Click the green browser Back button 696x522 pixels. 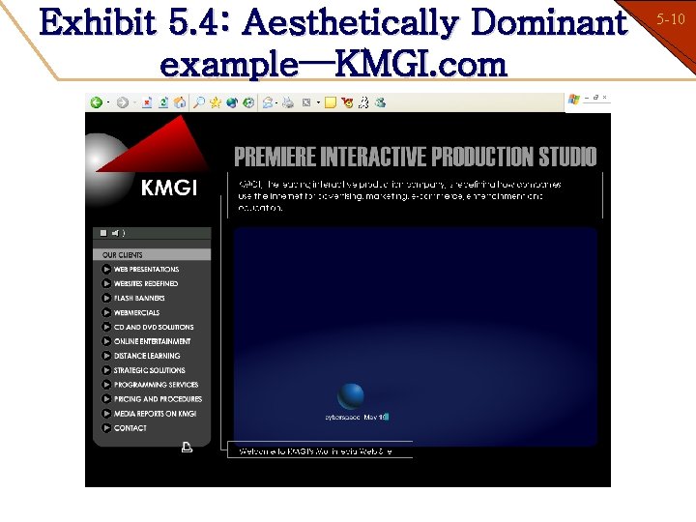pyautogui.click(x=97, y=102)
